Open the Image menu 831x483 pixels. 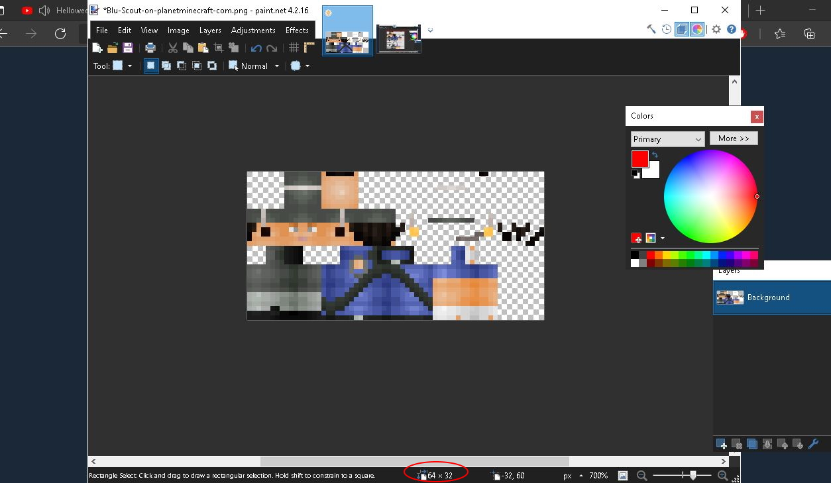[x=178, y=30]
